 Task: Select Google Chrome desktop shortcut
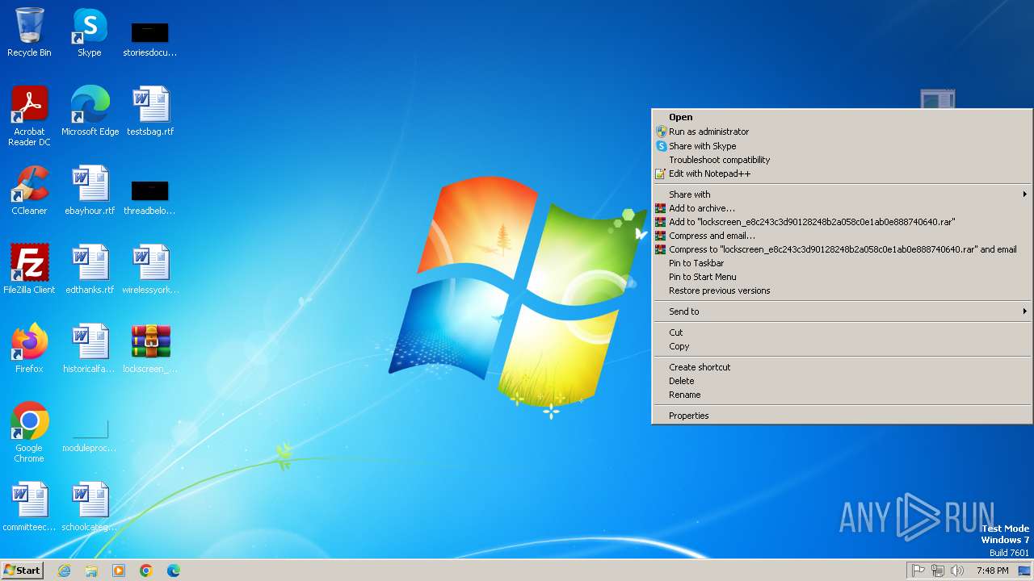29,432
